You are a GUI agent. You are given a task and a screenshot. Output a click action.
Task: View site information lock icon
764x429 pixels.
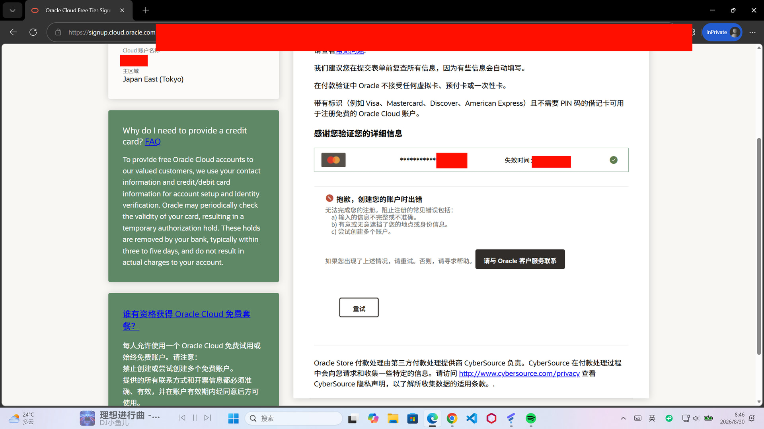pos(58,32)
